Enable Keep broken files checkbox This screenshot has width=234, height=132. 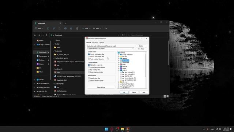89,78
